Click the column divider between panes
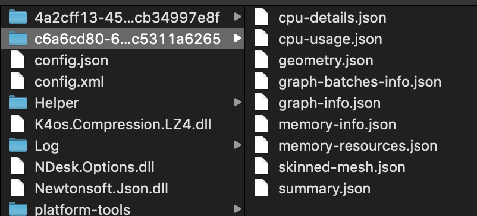Viewport: 477px width, 216px height. (x=244, y=111)
